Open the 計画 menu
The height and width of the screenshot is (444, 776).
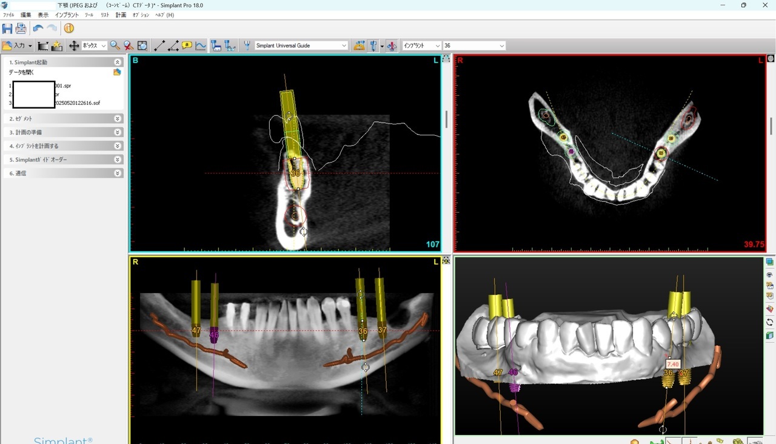coord(121,15)
